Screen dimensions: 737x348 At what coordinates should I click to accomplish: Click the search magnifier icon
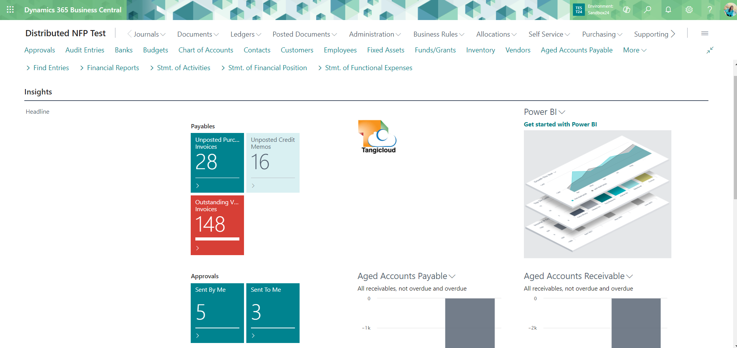[x=647, y=10]
